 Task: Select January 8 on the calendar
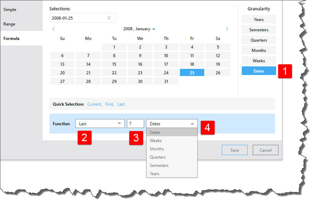(x=114, y=55)
